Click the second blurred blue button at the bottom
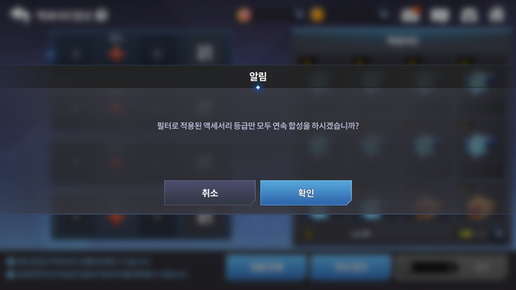Screen dimensions: 516x290 point(350,268)
